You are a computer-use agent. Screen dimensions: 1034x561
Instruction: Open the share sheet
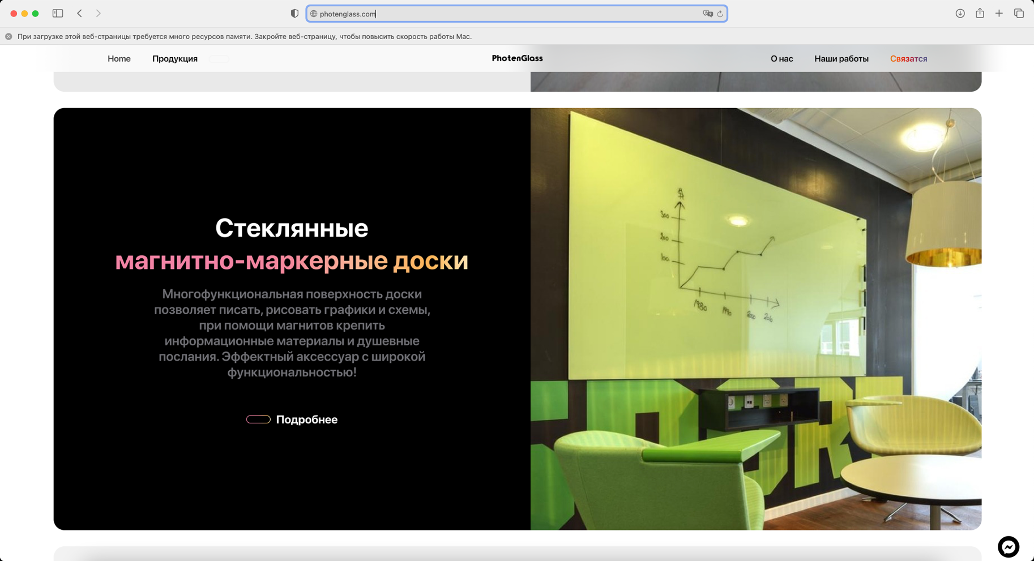click(980, 14)
